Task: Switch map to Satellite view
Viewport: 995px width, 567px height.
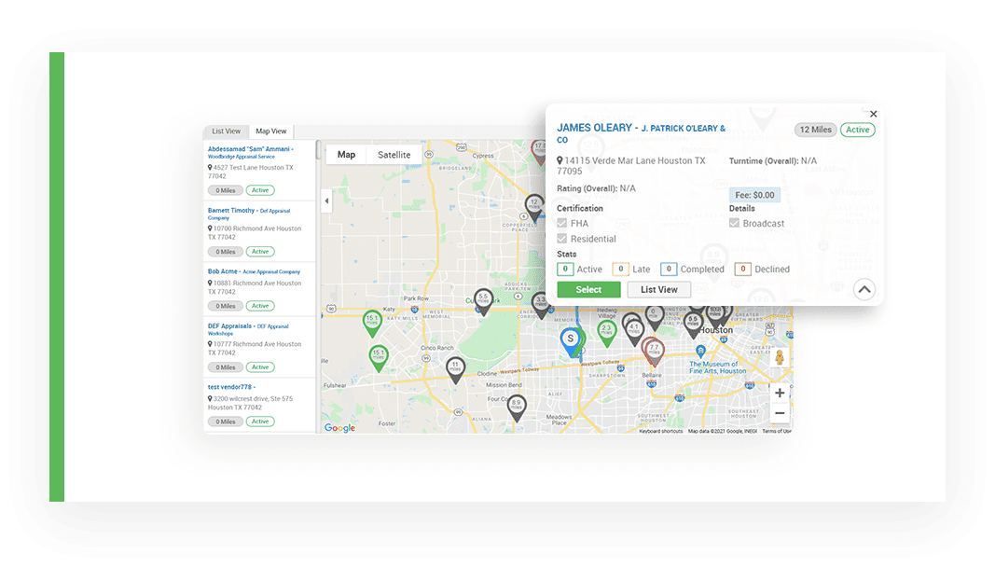Action: (394, 155)
